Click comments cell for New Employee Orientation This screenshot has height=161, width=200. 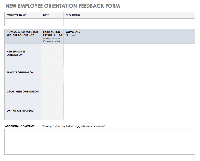[129, 53]
